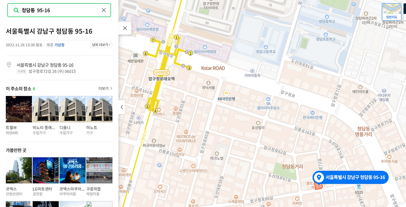Click the 기아자동차 map icon
406x207 pixels.
pyautogui.click(x=252, y=70)
